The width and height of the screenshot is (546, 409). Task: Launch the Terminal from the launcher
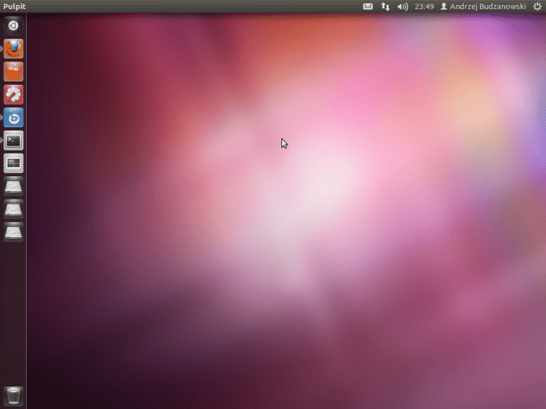click(x=13, y=140)
